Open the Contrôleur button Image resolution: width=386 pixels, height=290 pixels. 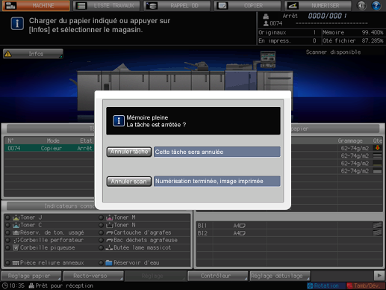218,276
